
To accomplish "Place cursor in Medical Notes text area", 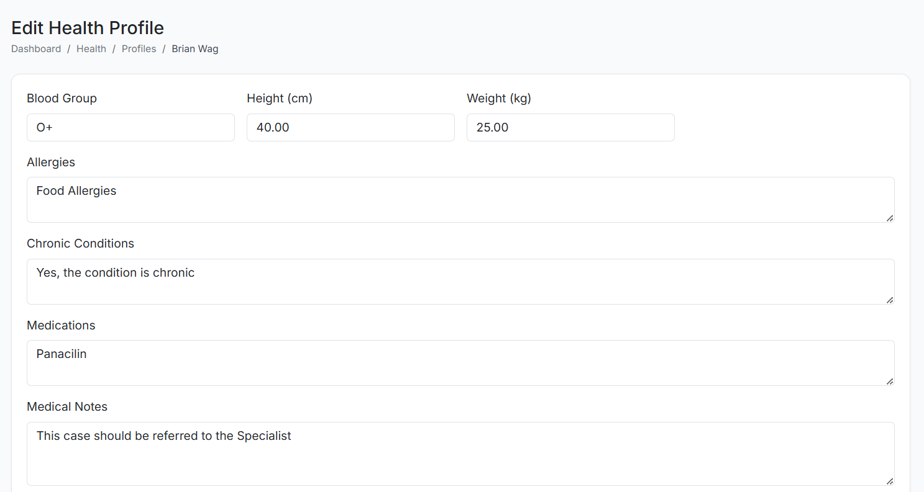I will [460, 454].
